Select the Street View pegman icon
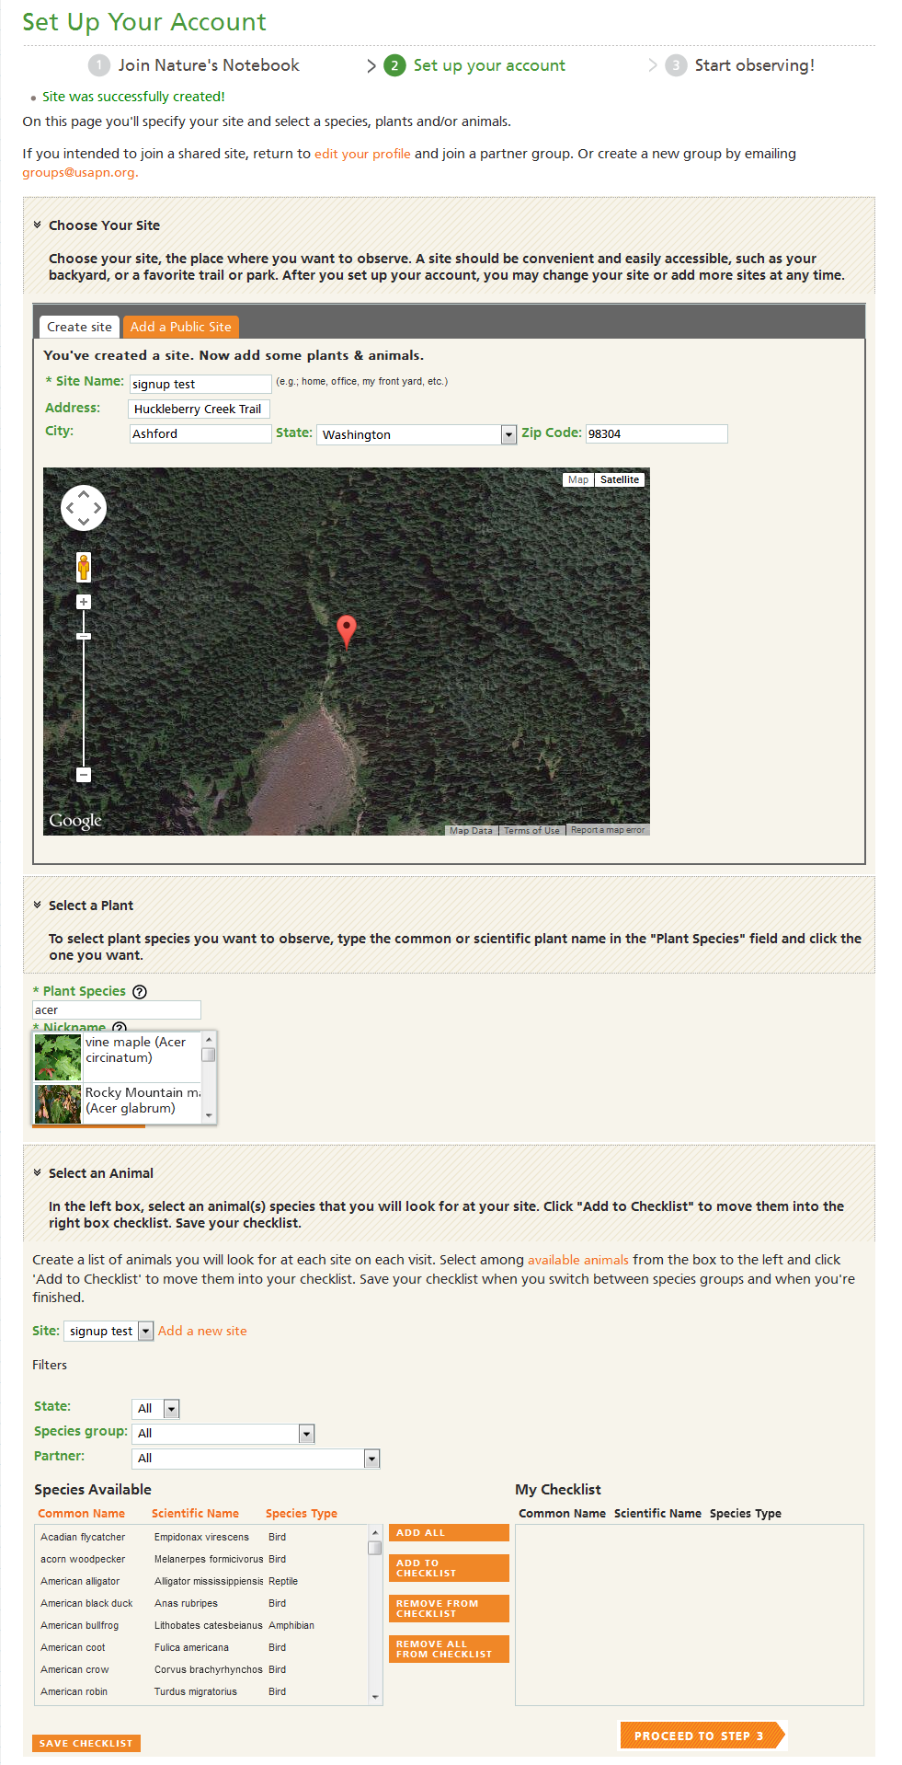 84,567
